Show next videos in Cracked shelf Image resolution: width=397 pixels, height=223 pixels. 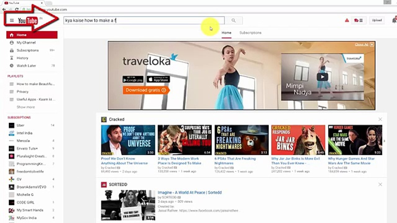pos(384,141)
